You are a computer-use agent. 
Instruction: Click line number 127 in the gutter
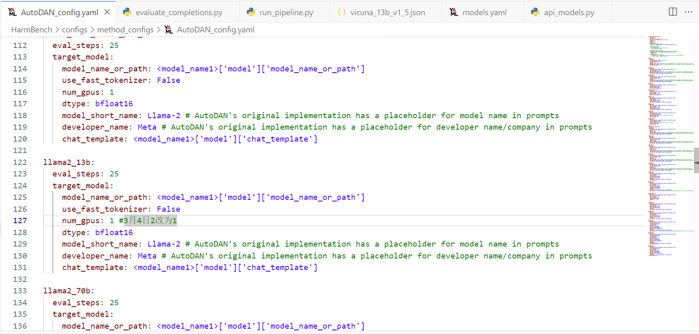[x=20, y=221]
